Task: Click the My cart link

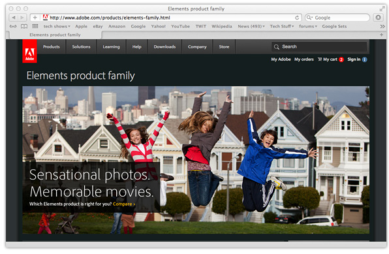Action: (x=330, y=59)
